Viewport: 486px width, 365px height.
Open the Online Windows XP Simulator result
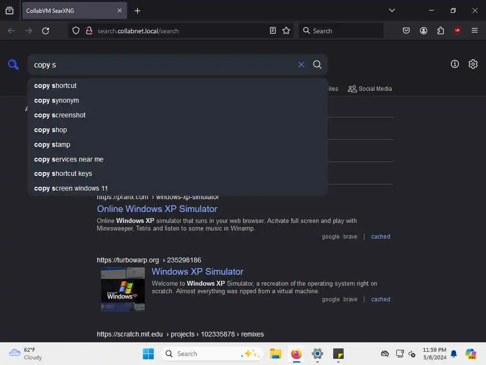pyautogui.click(x=157, y=209)
